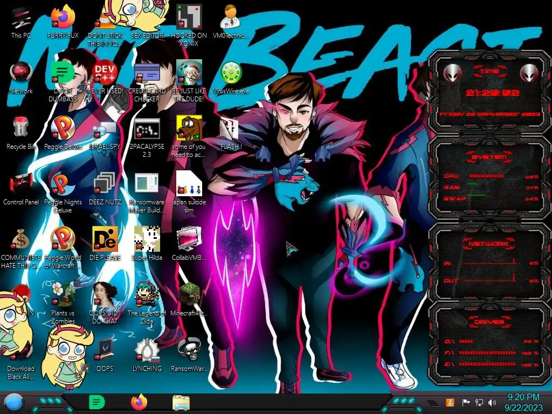Screen dimensions: 552x414
Task: Click the TIME widget clock readout
Action: pyautogui.click(x=492, y=93)
